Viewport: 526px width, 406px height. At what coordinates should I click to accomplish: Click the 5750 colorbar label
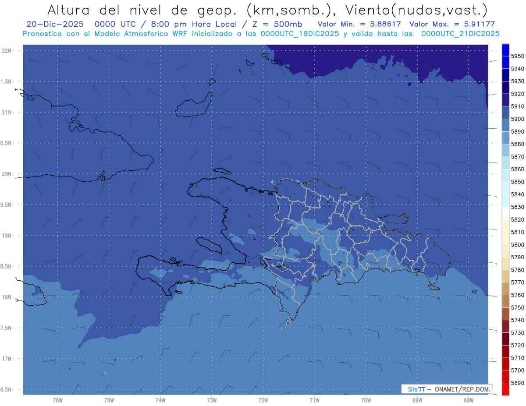tap(517, 307)
